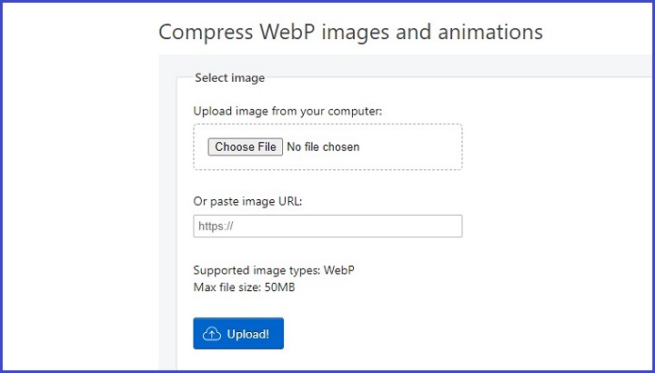655x373 pixels.
Task: Click the cloud icon on the Upload button
Action: coord(211,334)
